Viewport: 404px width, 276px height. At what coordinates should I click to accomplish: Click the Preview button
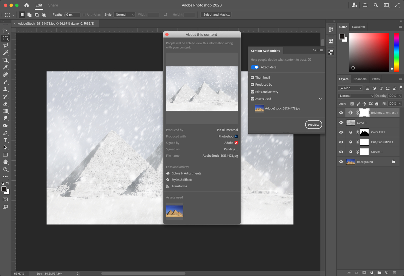pos(313,124)
